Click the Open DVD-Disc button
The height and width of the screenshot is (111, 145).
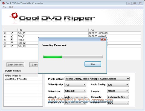pyautogui.click(x=15, y=65)
